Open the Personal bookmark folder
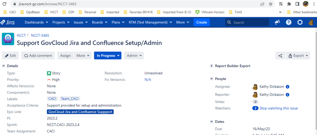317x135 pixels. (88, 12)
